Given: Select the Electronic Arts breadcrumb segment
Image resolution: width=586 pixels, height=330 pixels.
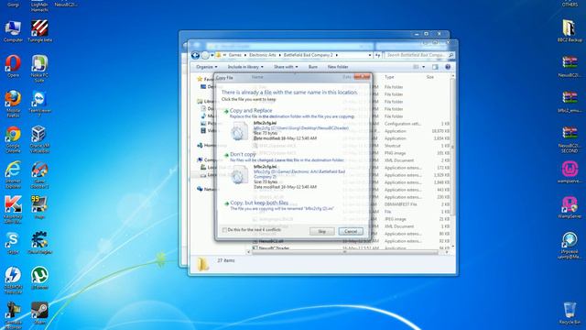Looking at the screenshot, I should [263, 55].
